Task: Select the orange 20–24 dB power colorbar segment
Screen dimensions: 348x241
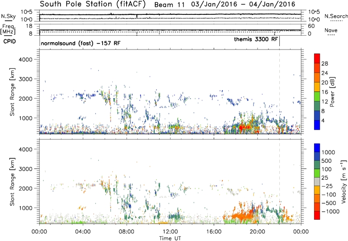Action: 317,77
